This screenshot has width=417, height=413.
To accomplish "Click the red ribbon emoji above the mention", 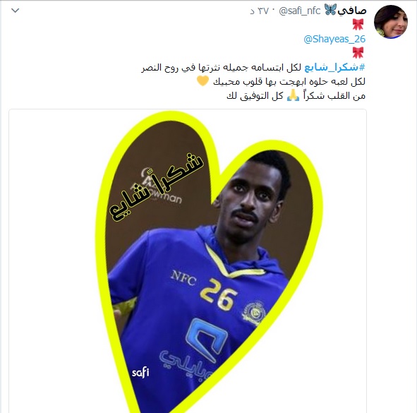I will (358, 24).
